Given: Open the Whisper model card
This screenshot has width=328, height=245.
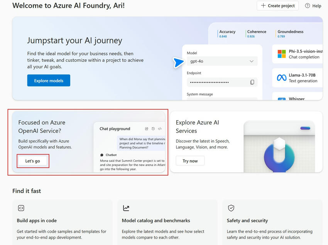Looking at the screenshot, I should 297,98.
